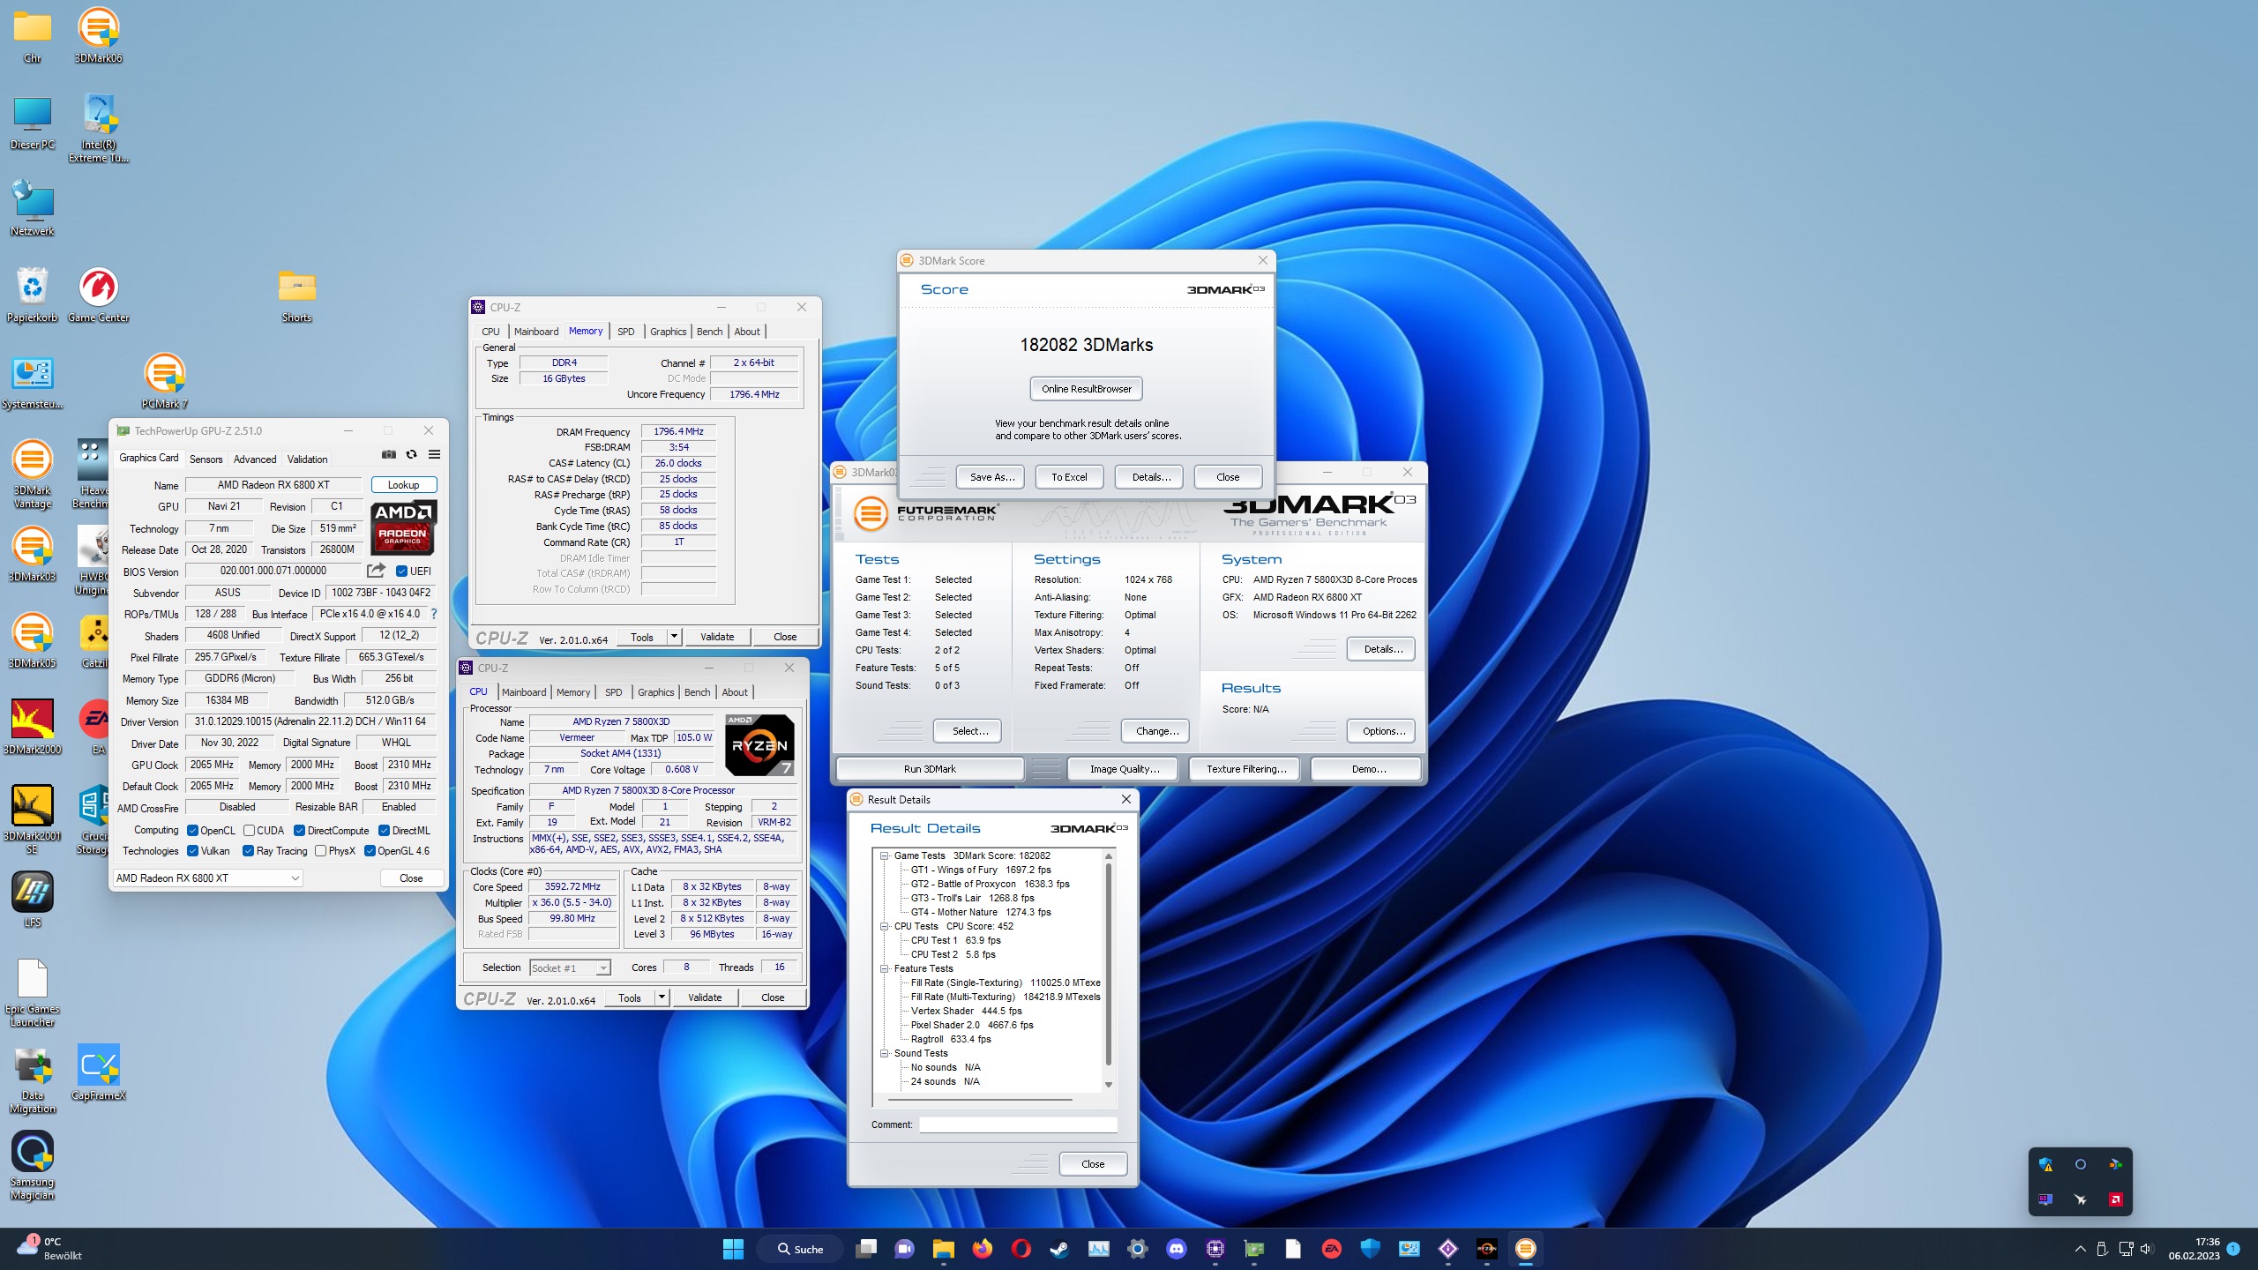
Task: Click the Windows Start button
Action: tap(733, 1248)
